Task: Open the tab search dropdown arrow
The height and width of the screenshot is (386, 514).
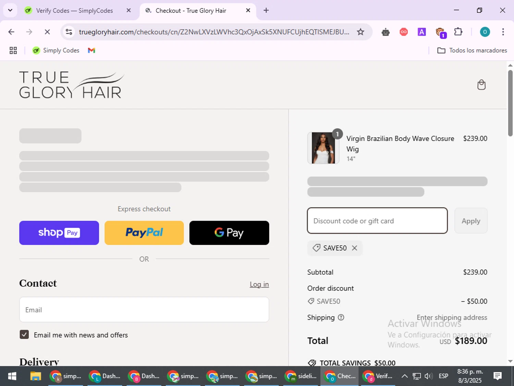Action: (x=10, y=10)
